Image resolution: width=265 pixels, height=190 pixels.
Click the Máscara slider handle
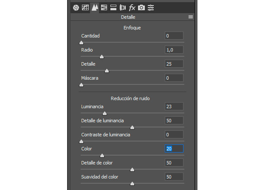81,85
